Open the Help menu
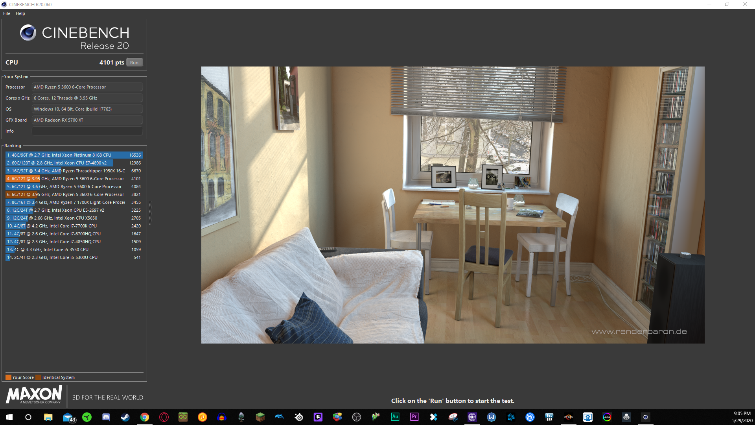The height and width of the screenshot is (425, 755). coord(20,13)
